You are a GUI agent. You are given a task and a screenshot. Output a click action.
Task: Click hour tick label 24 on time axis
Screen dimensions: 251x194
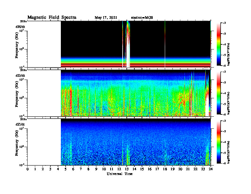[x=211, y=169]
